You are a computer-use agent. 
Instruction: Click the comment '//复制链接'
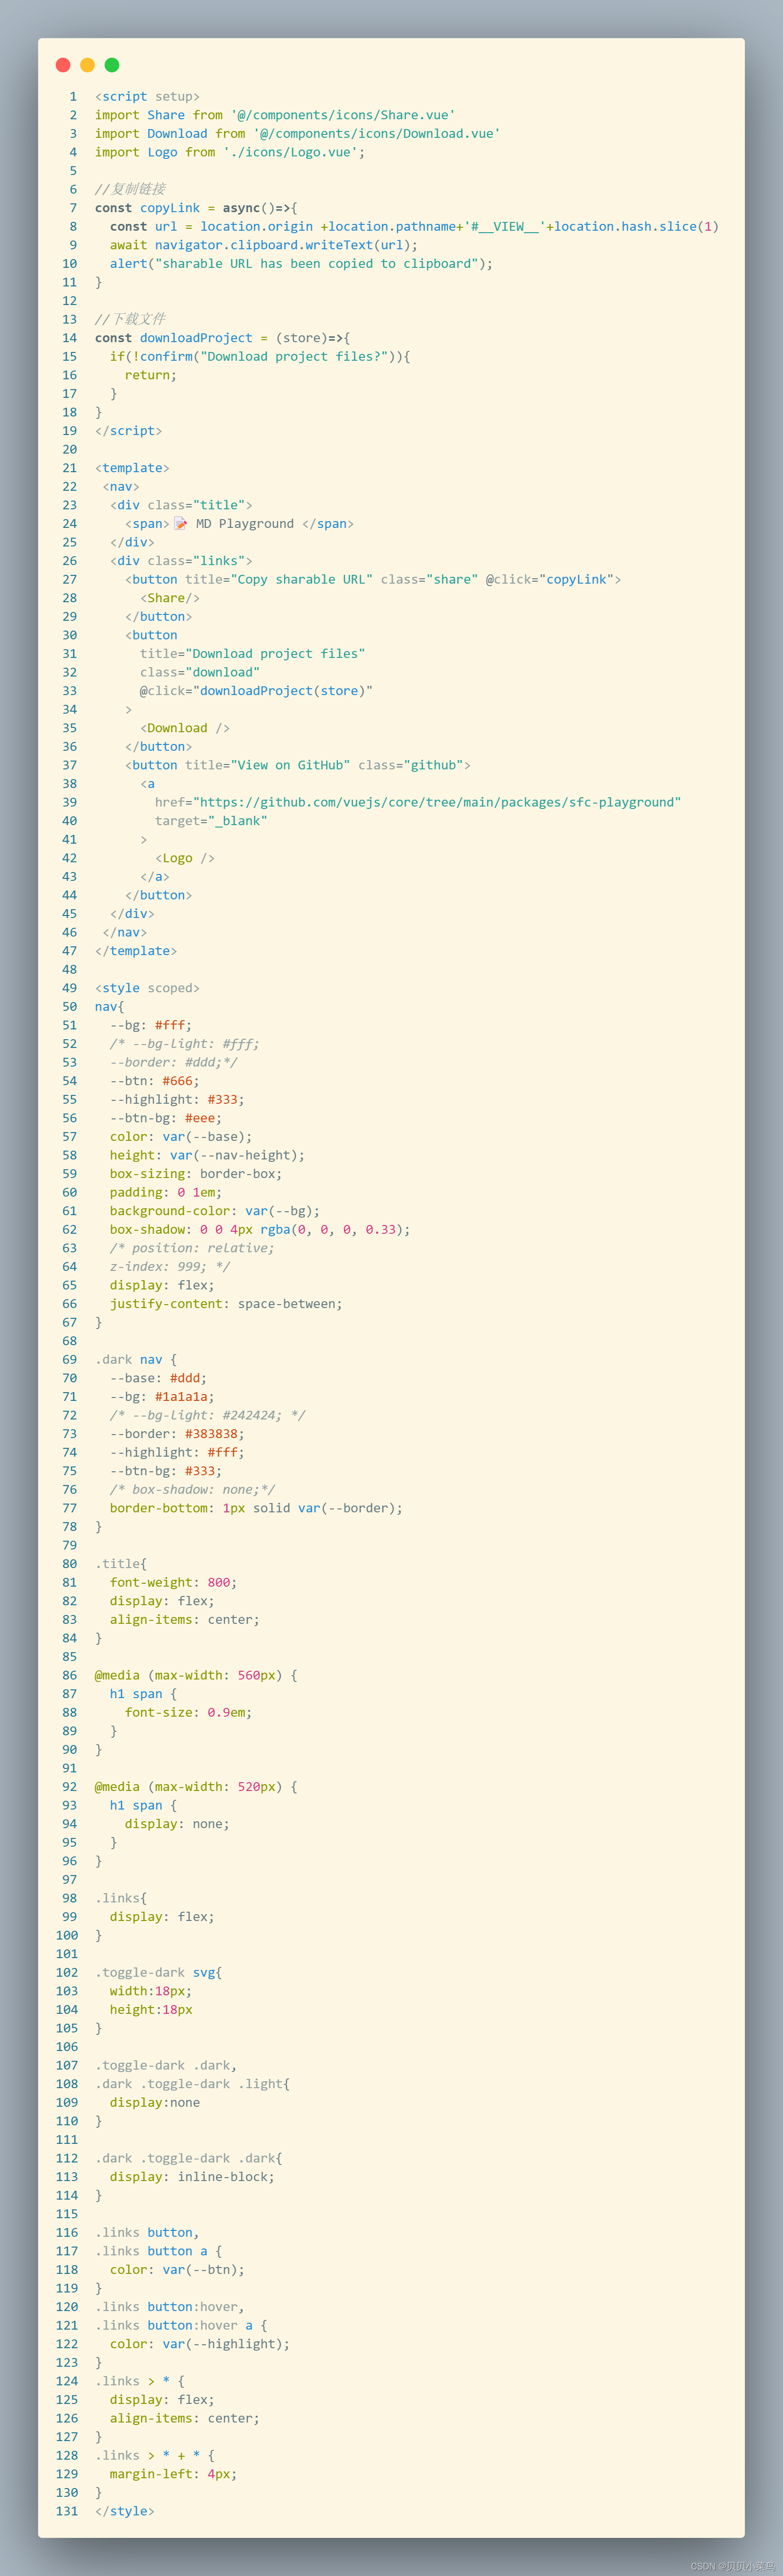(x=130, y=189)
